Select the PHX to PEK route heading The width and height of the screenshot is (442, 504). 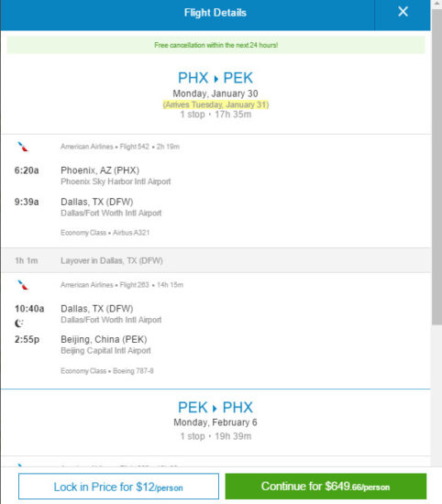pyautogui.click(x=215, y=78)
